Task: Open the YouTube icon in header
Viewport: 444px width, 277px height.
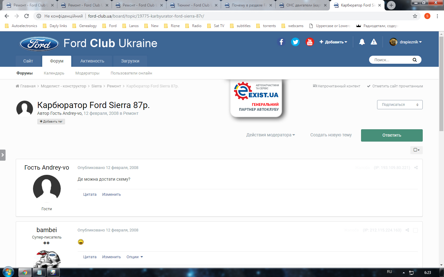Action: pos(310,42)
